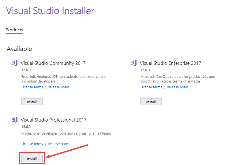
Task: Open License terms for Community 2017
Action: pyautogui.click(x=32, y=87)
